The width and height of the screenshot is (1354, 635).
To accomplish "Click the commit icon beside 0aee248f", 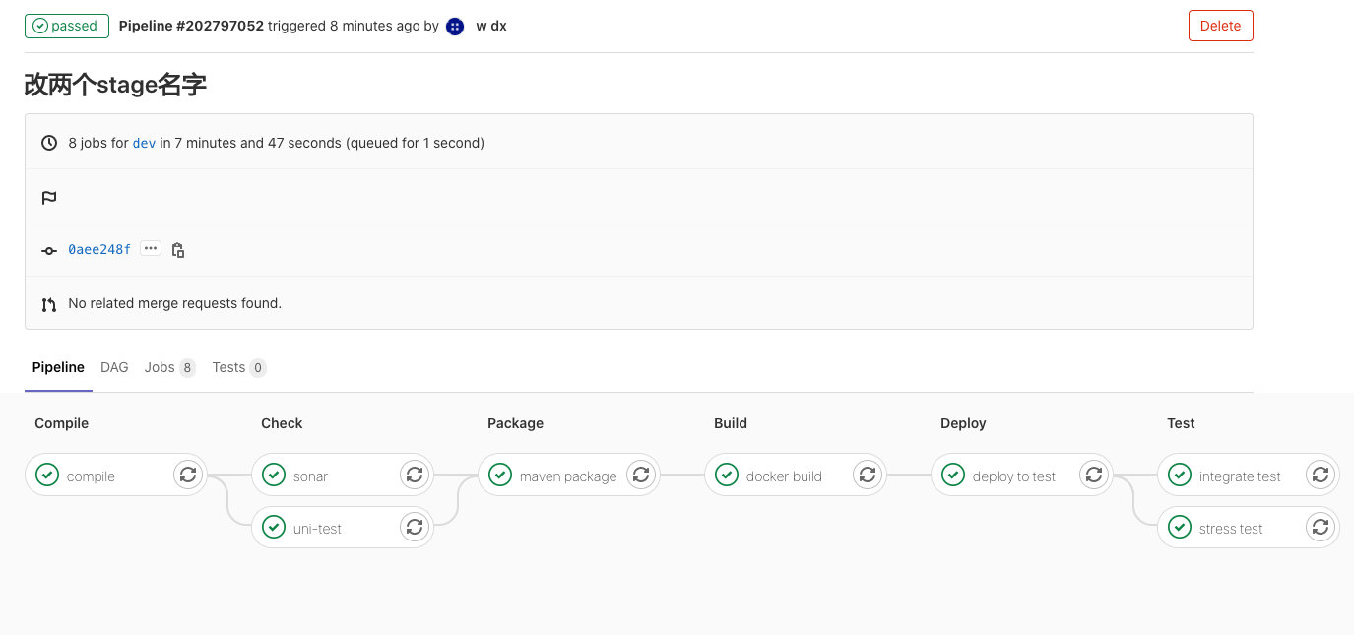I will 49,250.
